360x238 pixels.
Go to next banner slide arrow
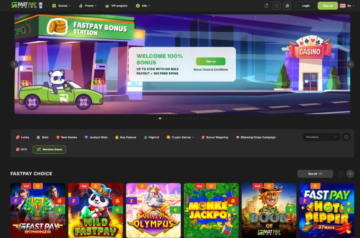(350, 64)
